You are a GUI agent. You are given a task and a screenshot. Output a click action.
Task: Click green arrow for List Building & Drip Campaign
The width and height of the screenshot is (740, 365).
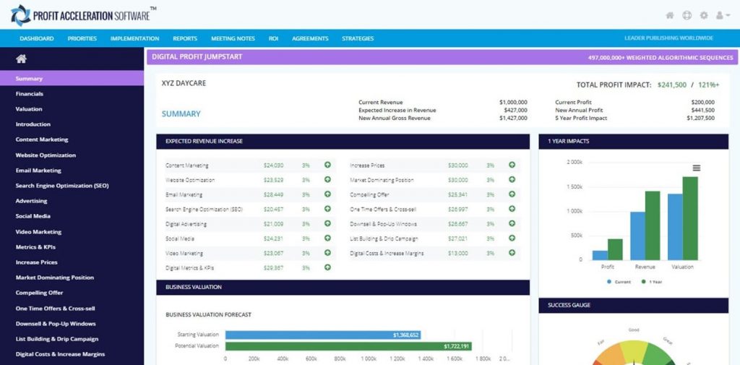point(512,238)
